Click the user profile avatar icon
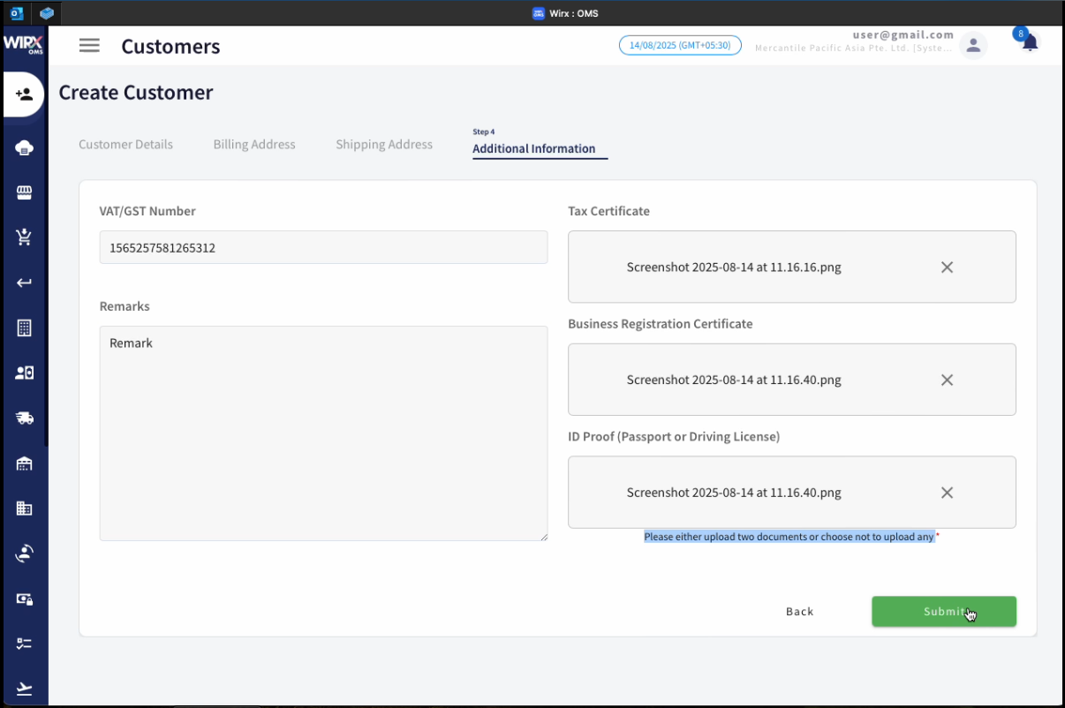This screenshot has height=708, width=1065. 973,44
